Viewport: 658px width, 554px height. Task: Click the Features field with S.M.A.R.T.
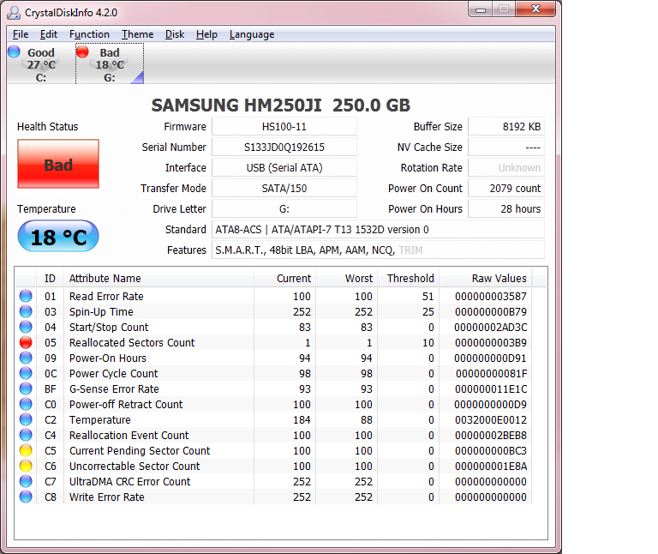click(x=378, y=250)
